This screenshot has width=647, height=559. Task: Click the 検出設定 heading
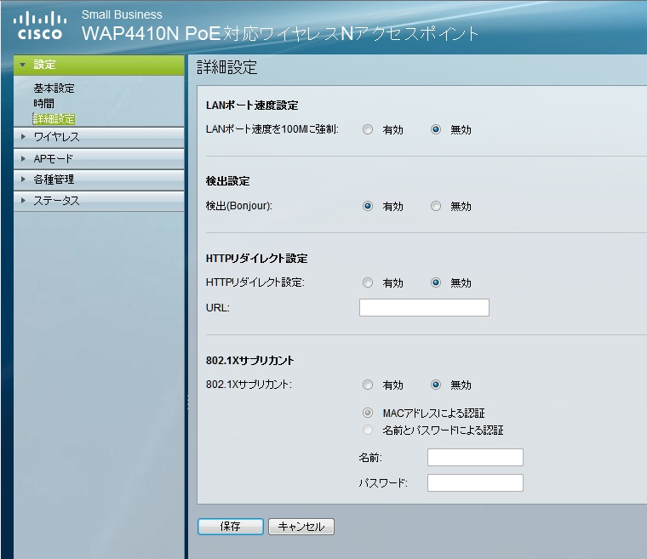(x=228, y=181)
